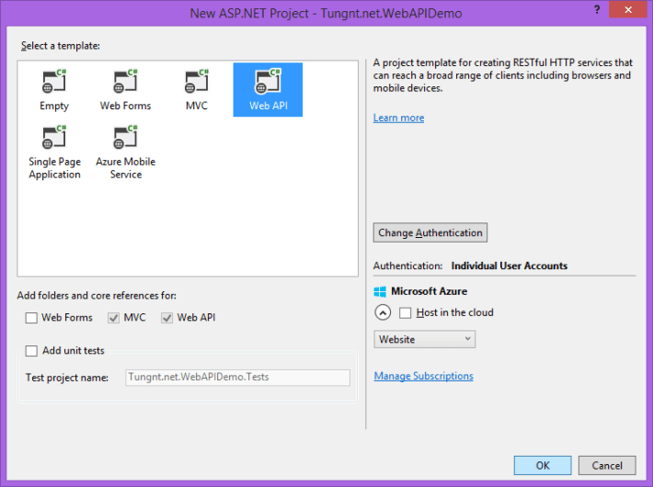The height and width of the screenshot is (487, 653).
Task: Toggle the Web API references checkbox
Action: 167,318
